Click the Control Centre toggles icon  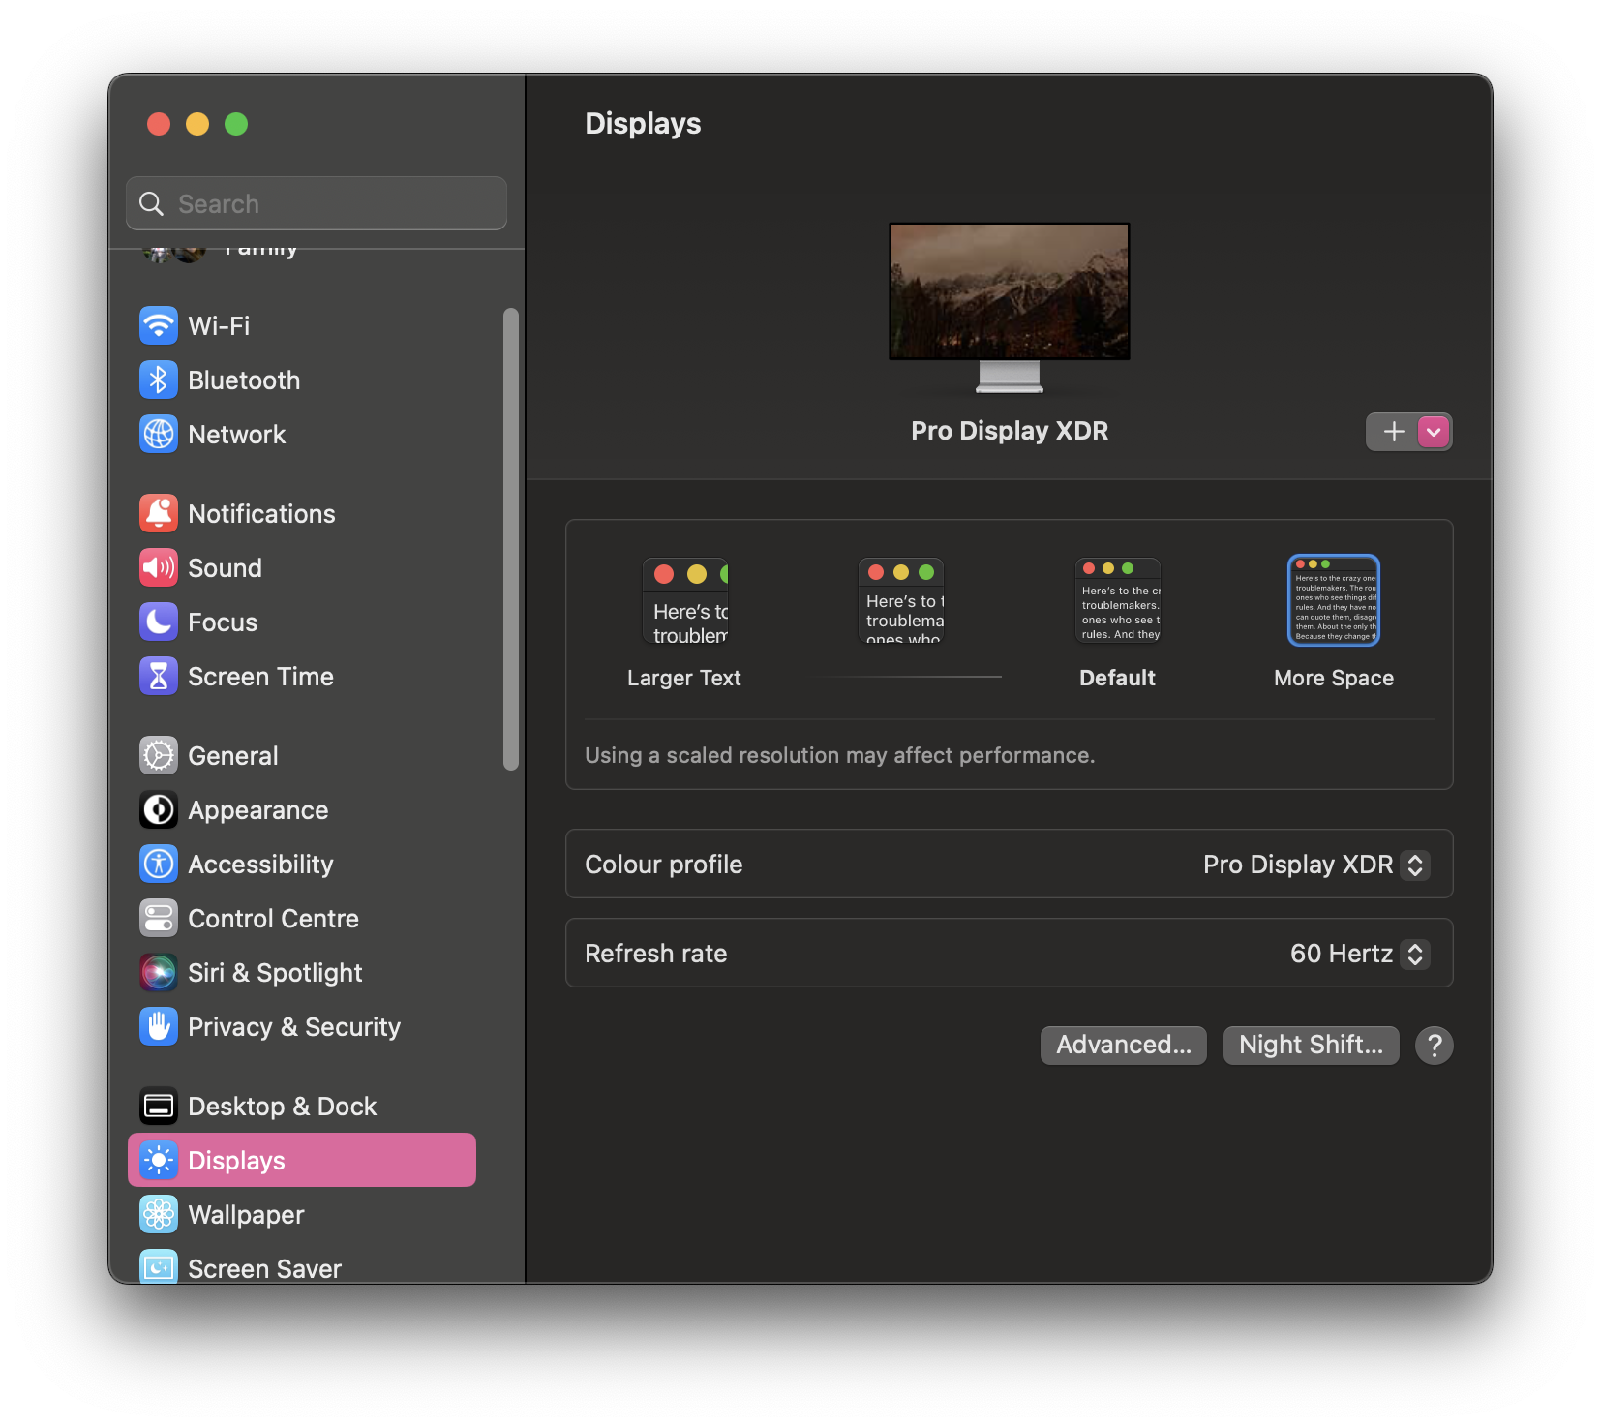159,918
